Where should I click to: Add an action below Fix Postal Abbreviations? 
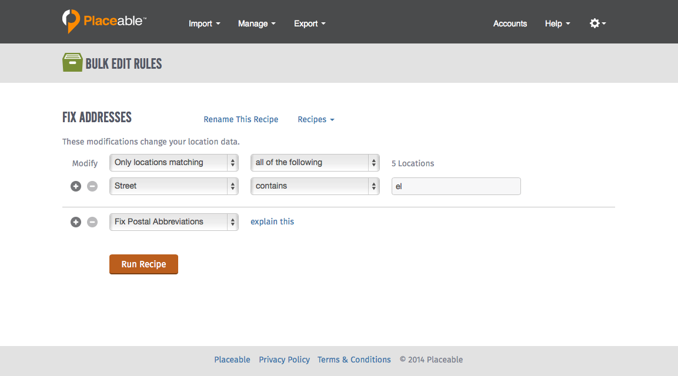(76, 222)
